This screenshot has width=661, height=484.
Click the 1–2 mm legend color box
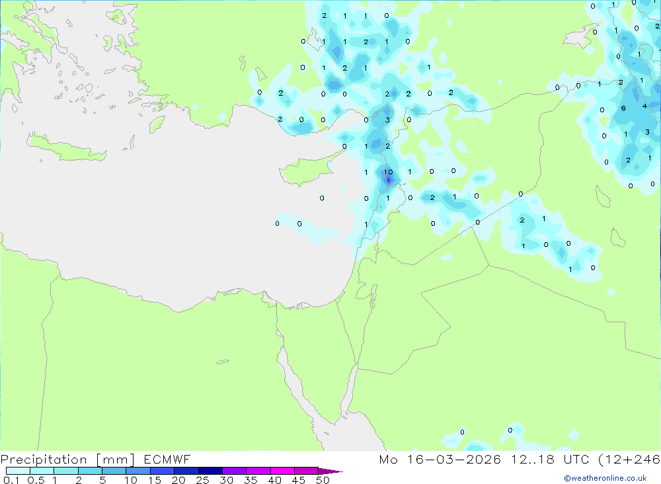66,471
